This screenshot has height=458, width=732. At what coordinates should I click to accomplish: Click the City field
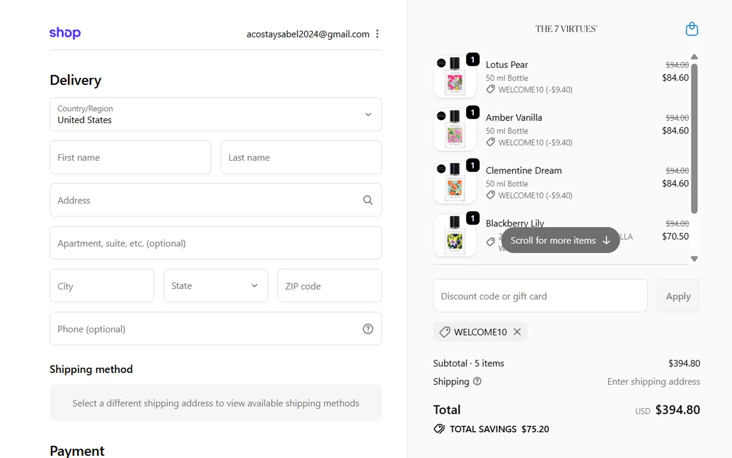(102, 286)
